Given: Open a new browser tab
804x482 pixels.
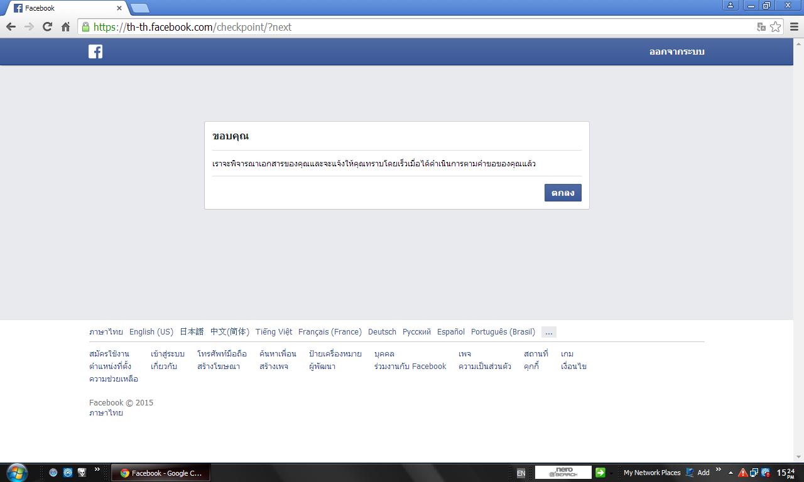Looking at the screenshot, I should 139,8.
